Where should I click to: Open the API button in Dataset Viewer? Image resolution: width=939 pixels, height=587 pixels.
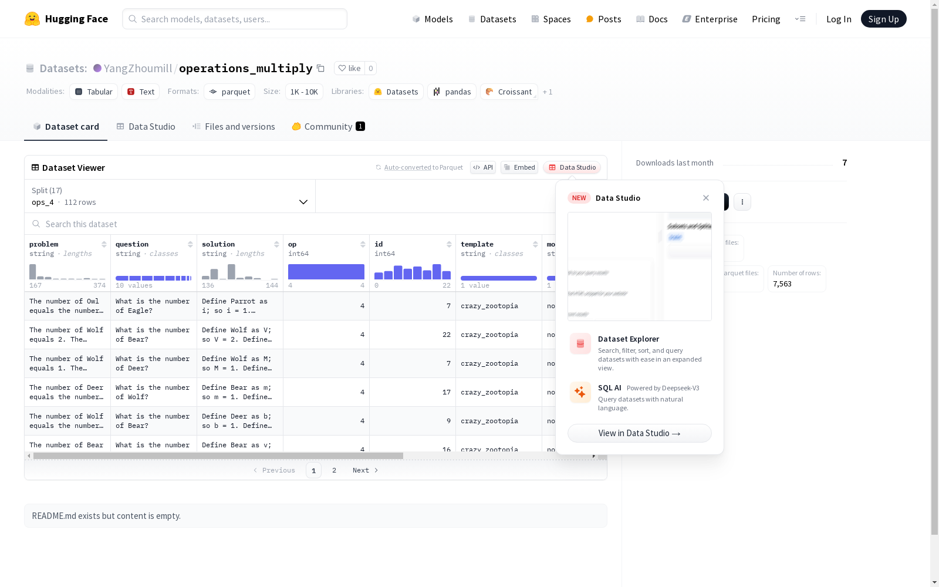tap(483, 167)
